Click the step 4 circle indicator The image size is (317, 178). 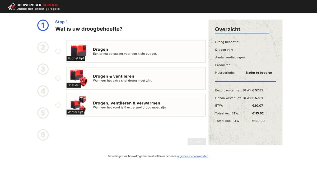[x=43, y=91]
